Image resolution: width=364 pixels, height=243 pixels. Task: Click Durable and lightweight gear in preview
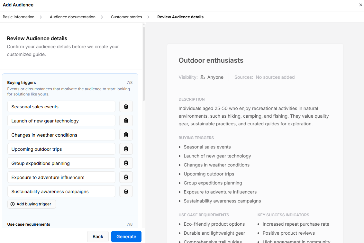tap(214, 233)
